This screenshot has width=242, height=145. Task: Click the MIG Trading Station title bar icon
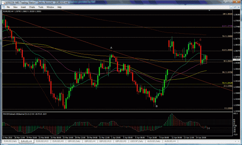3,2
